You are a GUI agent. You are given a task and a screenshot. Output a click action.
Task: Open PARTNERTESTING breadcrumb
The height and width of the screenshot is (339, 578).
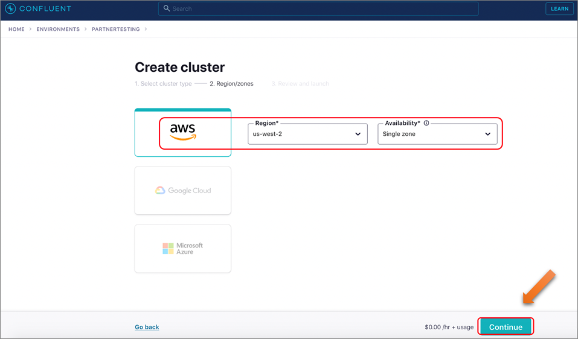116,29
